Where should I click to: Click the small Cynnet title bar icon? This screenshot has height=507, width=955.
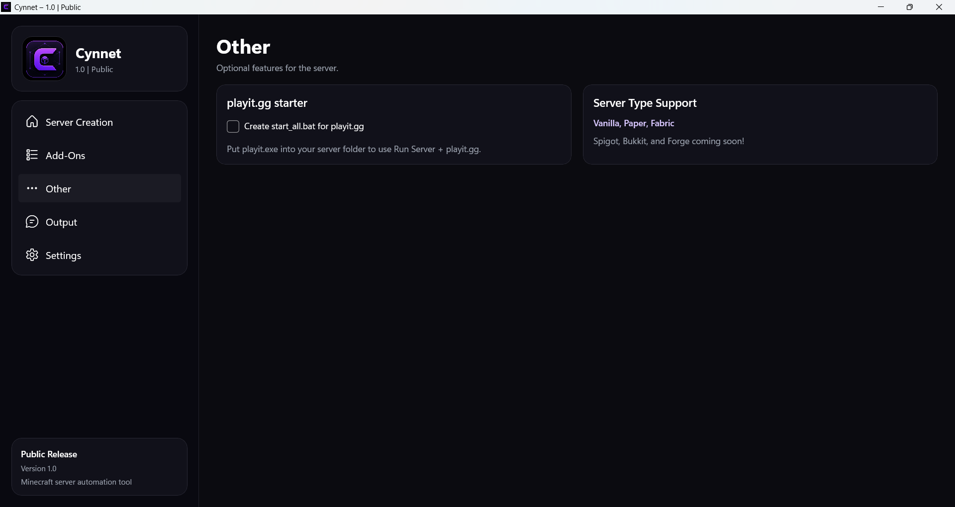[6, 7]
